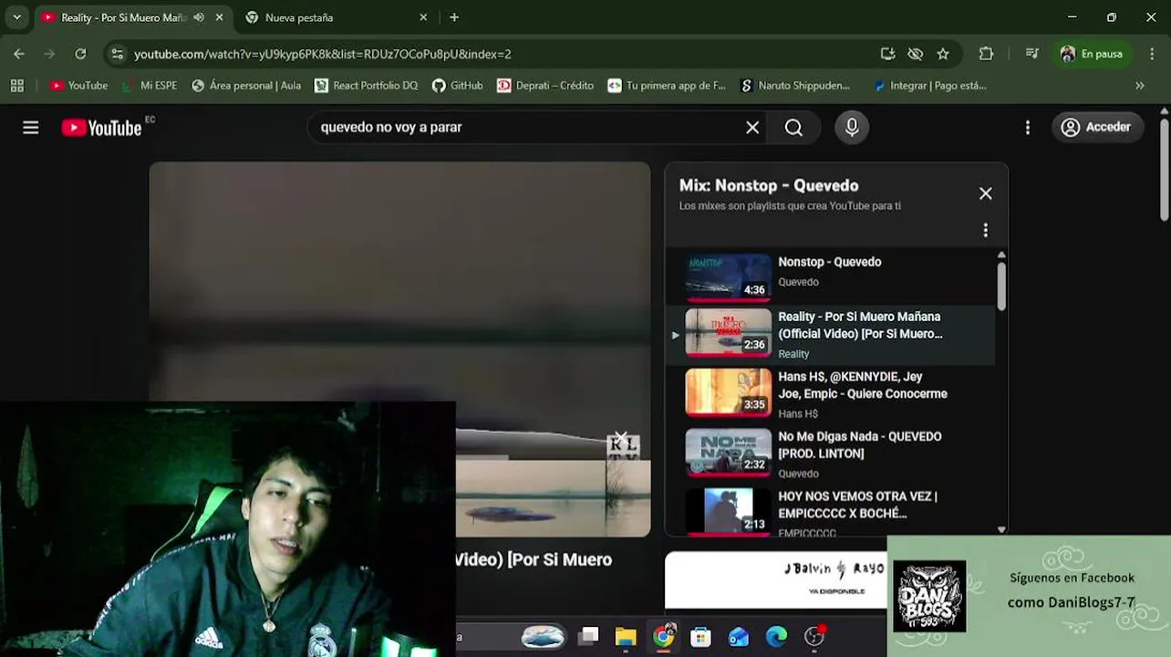
Task: Go to the YouTube home logo
Action: [101, 128]
